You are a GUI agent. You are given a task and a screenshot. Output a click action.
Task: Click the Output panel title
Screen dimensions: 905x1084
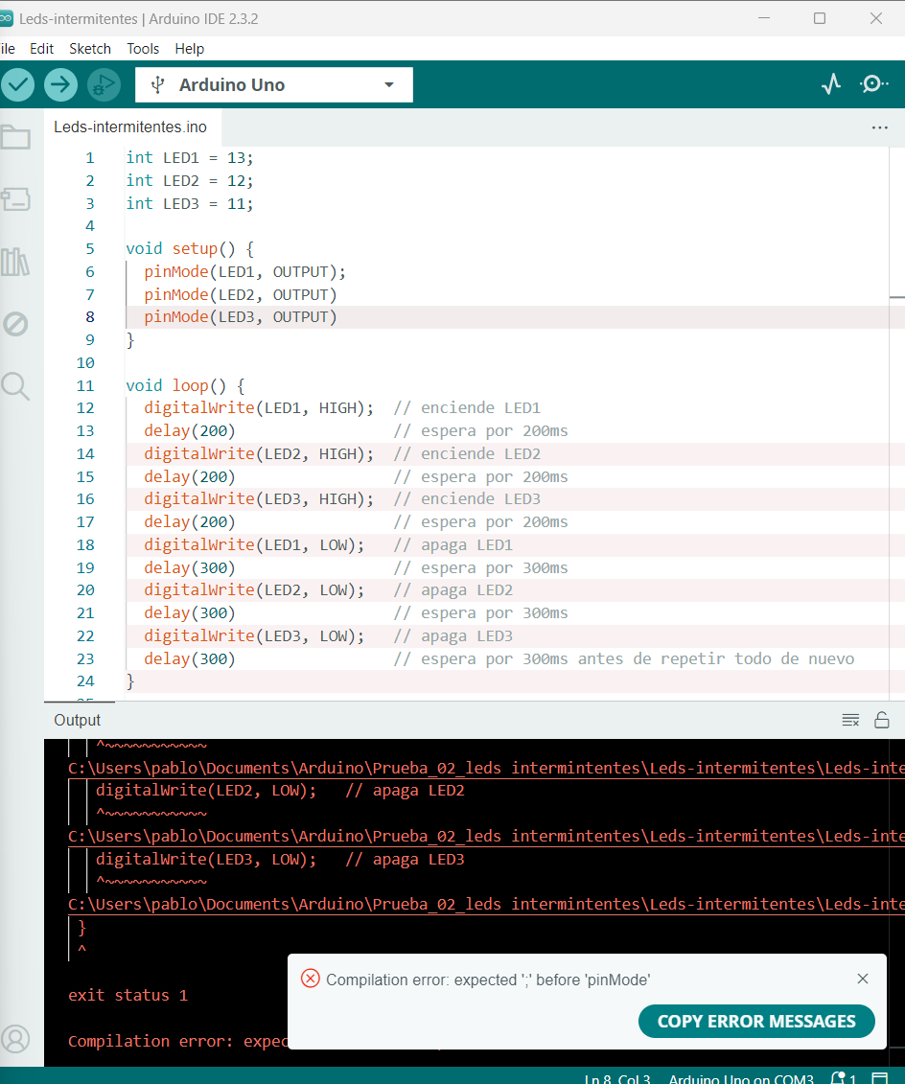point(78,721)
